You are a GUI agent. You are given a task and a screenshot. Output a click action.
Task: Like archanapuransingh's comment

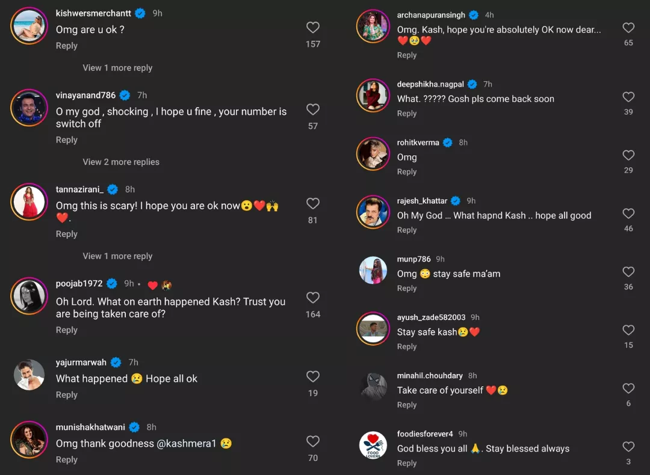[628, 28]
